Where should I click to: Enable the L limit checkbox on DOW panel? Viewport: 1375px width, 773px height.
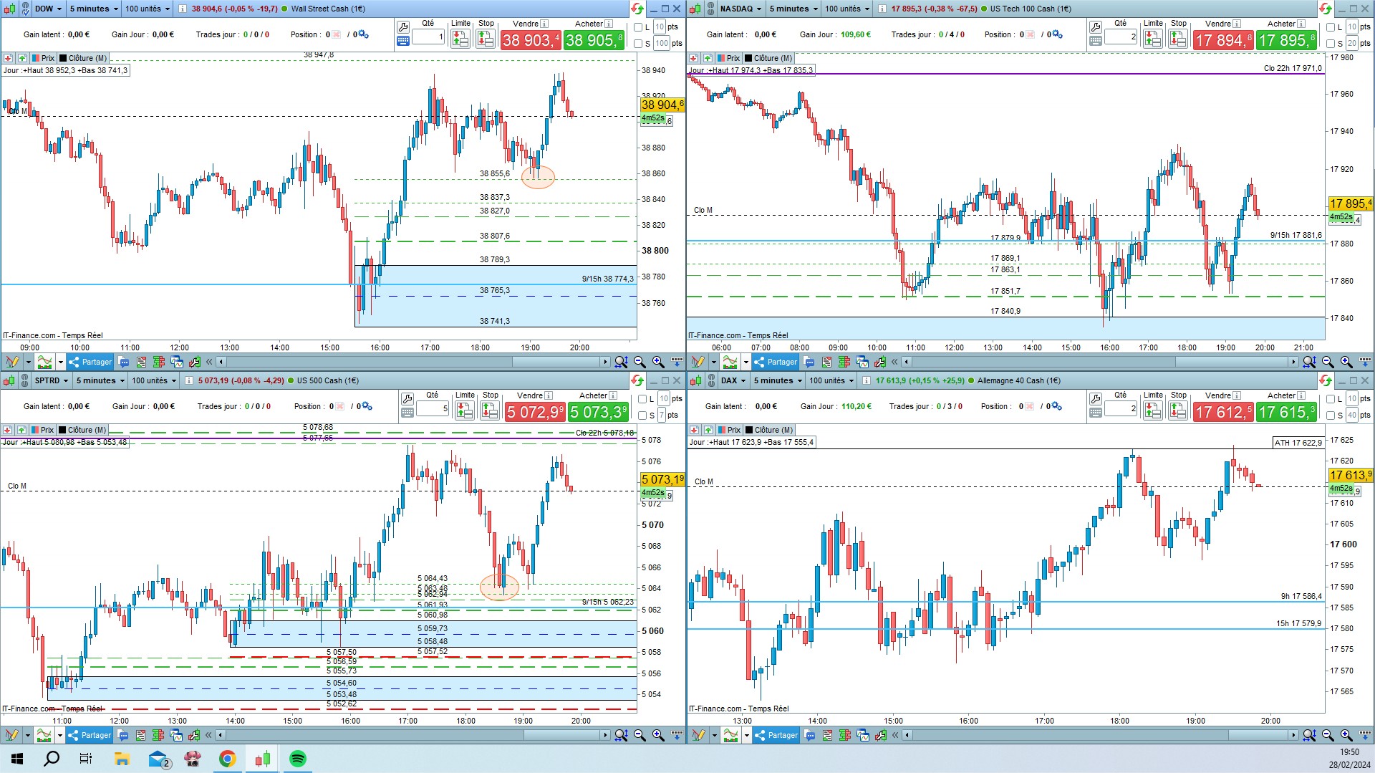click(638, 27)
